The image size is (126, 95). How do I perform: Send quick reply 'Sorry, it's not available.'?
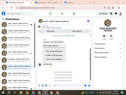(x=54, y=59)
